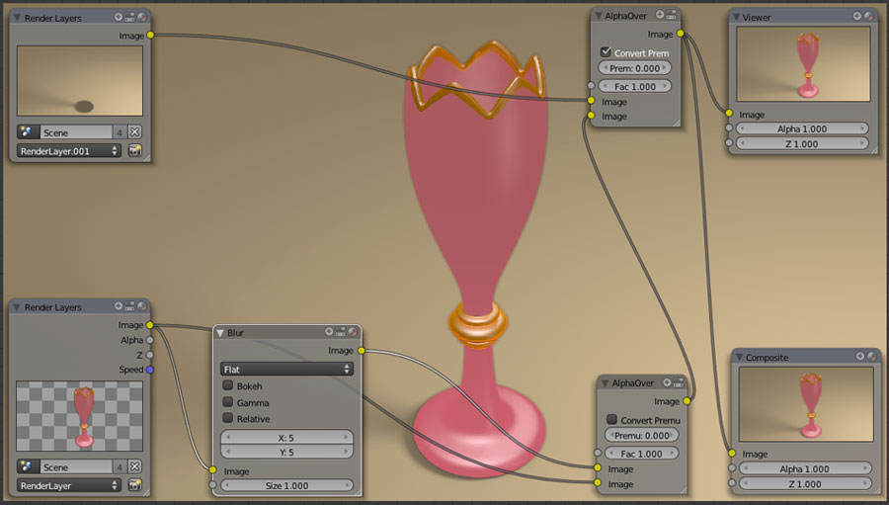Click preview sphere icon on Composite node header
This screenshot has width=889, height=505.
point(870,357)
